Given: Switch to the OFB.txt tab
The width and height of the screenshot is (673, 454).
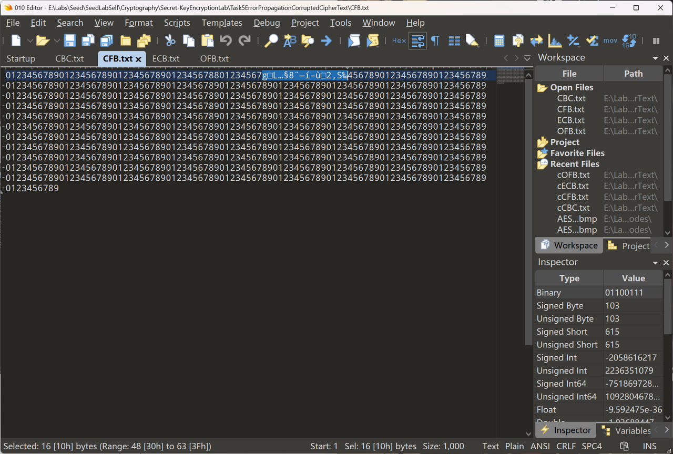Looking at the screenshot, I should click(214, 58).
